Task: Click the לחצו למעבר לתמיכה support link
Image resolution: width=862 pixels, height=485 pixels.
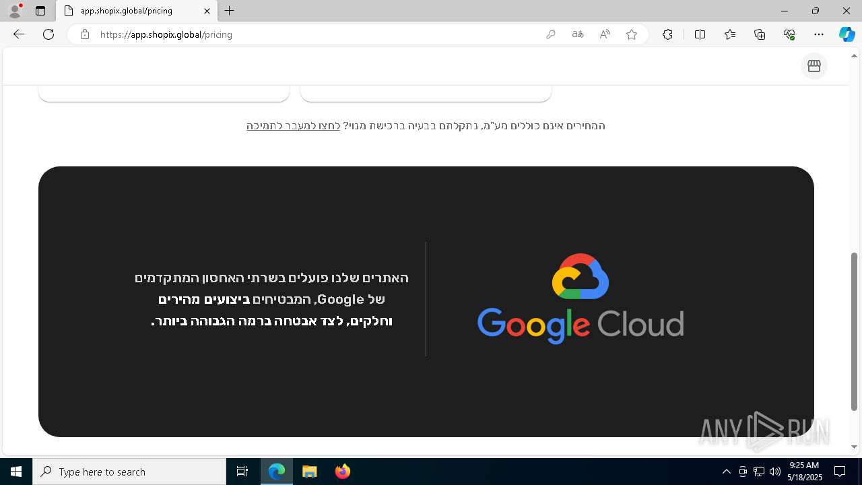Action: pos(294,126)
